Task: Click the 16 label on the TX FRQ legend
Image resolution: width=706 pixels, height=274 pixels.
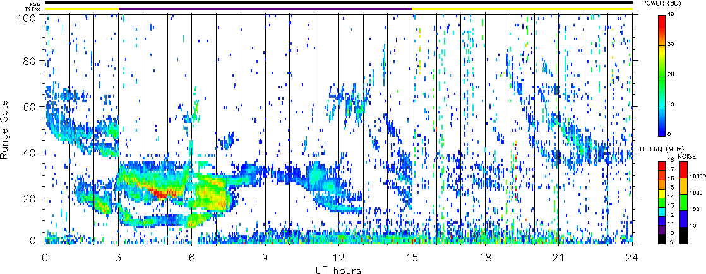Action: click(670, 178)
